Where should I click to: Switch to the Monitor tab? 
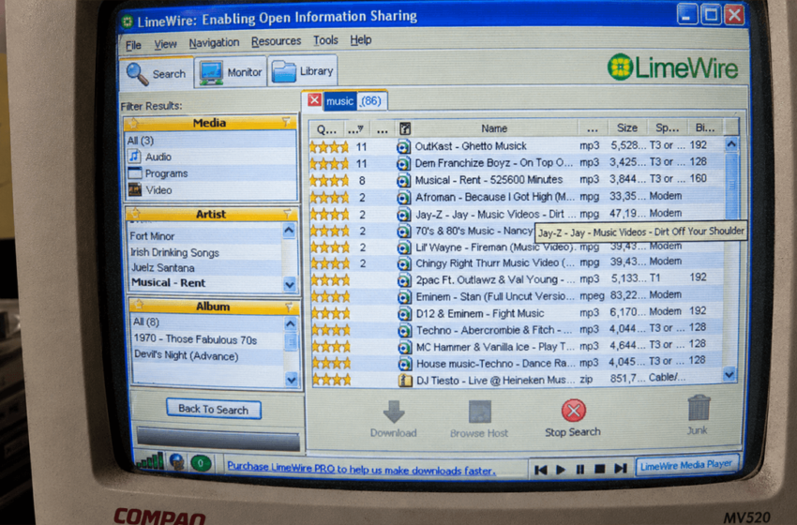point(231,72)
